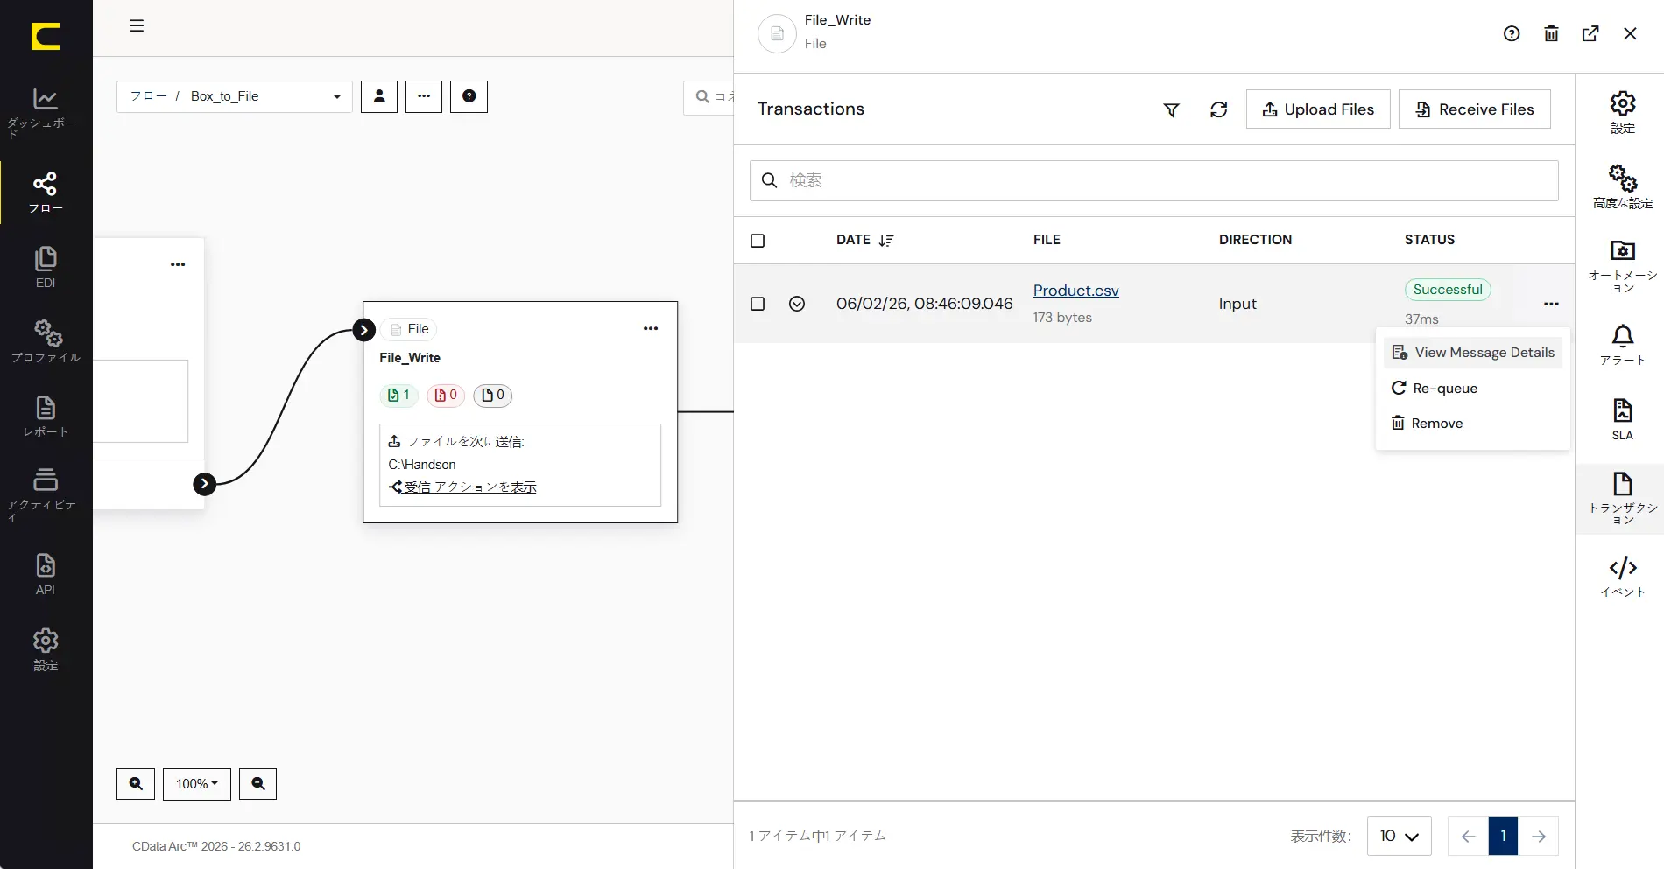Click the STATUS column header

pyautogui.click(x=1429, y=240)
